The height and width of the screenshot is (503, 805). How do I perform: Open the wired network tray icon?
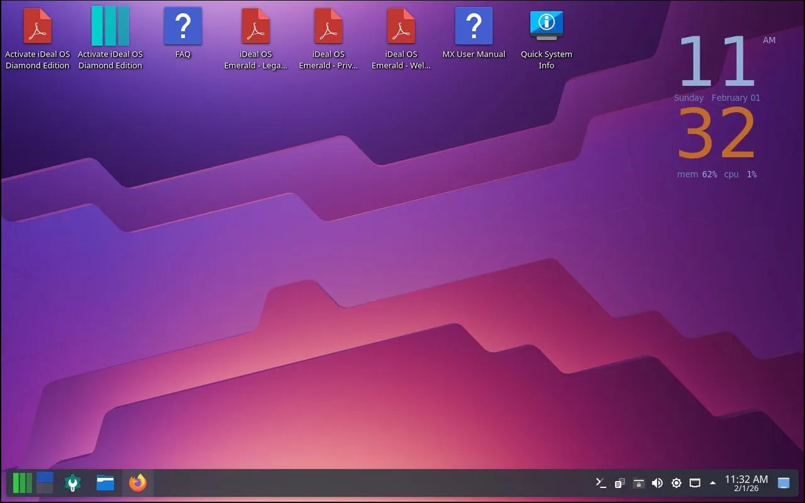(695, 483)
